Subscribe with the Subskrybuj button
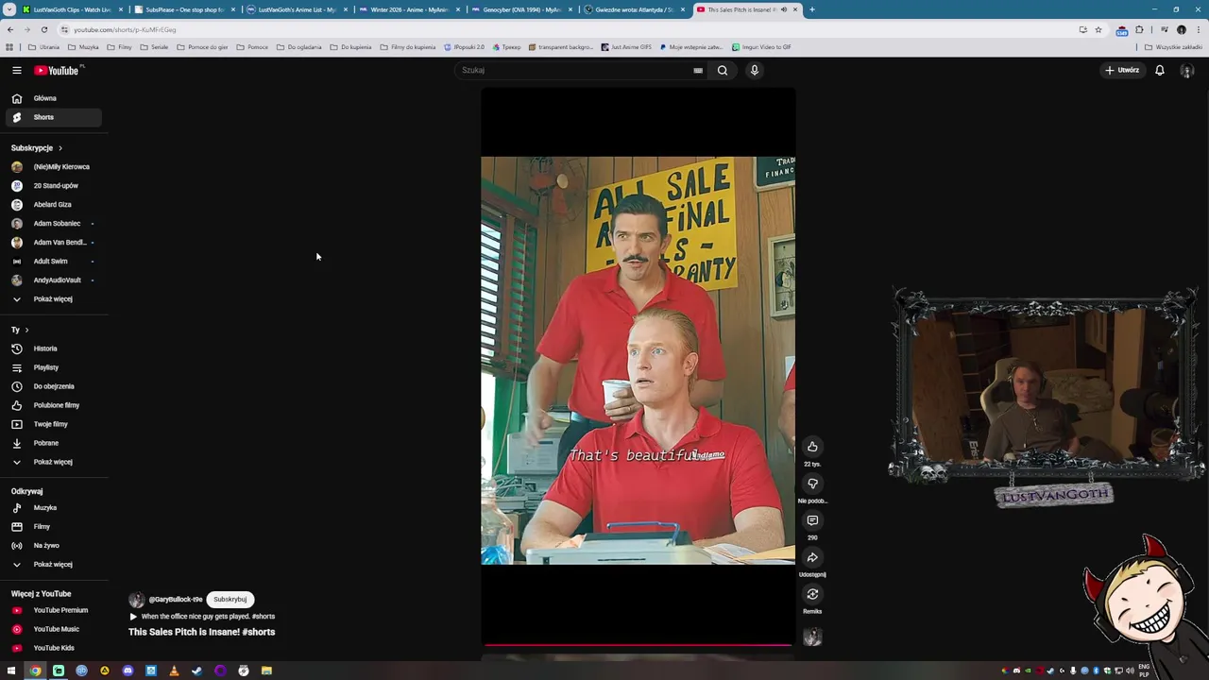The image size is (1209, 680). (x=230, y=599)
